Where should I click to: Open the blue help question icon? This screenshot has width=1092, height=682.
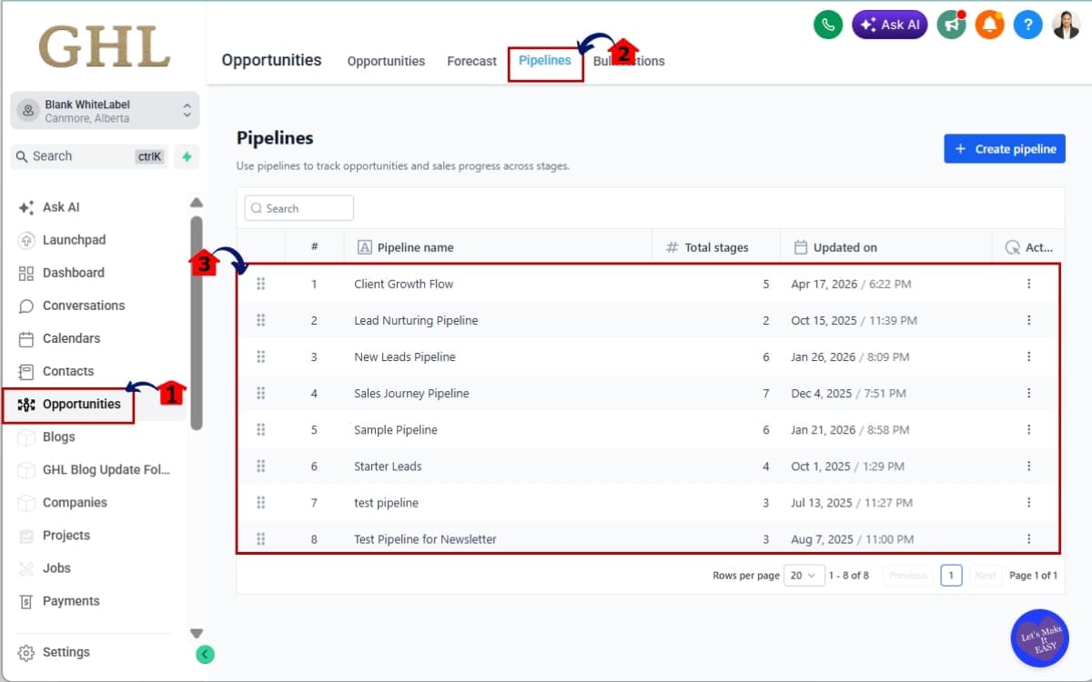(x=1027, y=25)
